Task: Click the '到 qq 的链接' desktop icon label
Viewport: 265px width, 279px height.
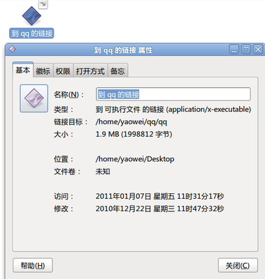Action: point(31,33)
